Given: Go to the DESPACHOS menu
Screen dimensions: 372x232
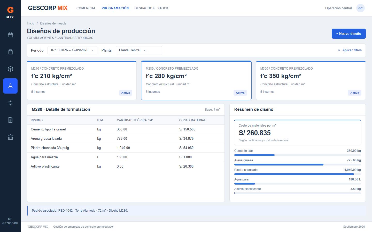Looking at the screenshot, I should click(x=144, y=8).
